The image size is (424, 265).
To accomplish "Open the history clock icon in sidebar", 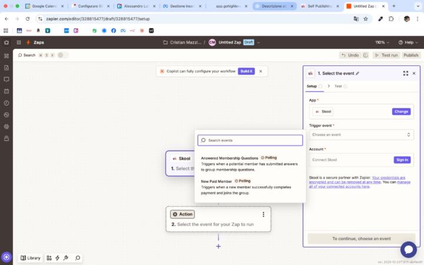I will [x=6, y=103].
